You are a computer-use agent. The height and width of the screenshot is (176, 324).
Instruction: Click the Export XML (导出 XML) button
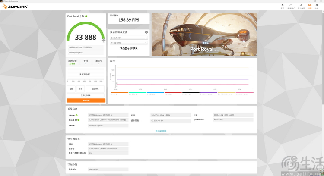click(95, 89)
